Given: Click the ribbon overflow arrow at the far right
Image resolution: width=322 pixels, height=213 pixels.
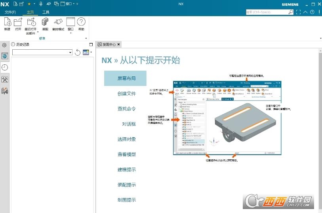Looking at the screenshot, I should [320, 38].
